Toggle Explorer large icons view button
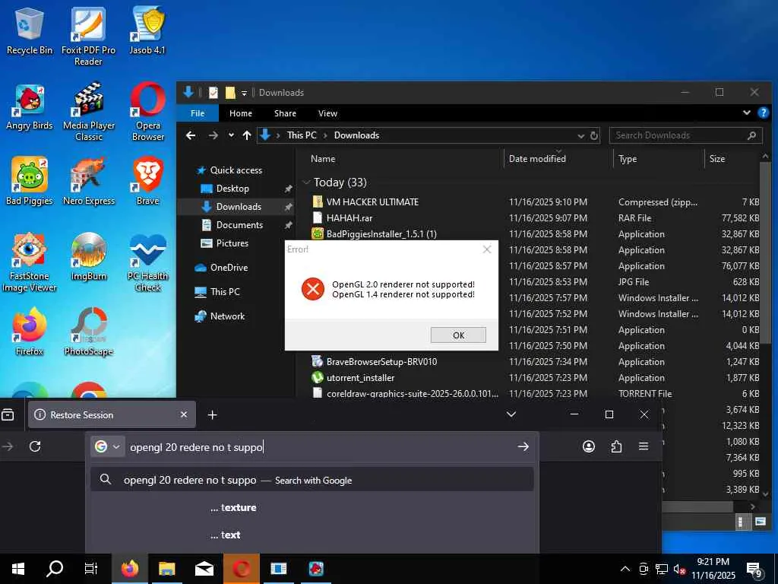 (760, 522)
